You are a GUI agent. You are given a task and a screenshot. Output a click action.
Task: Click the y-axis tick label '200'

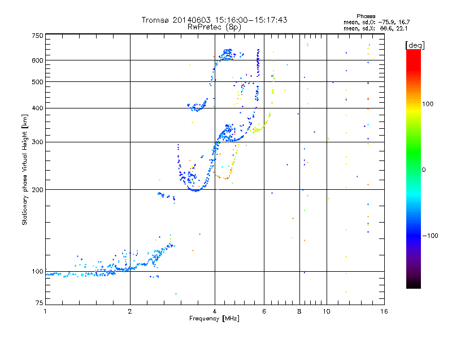click(x=38, y=190)
